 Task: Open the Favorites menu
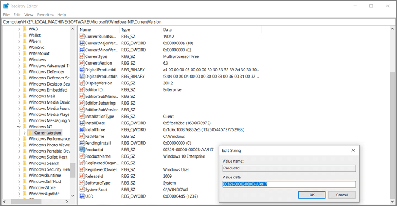coord(45,15)
